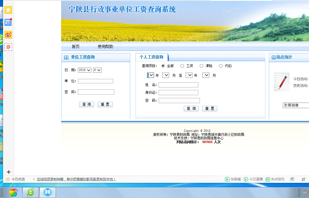The image size is (309, 198).
Task: Select the 工资 query radio button
Action: pyautogui.click(x=182, y=66)
